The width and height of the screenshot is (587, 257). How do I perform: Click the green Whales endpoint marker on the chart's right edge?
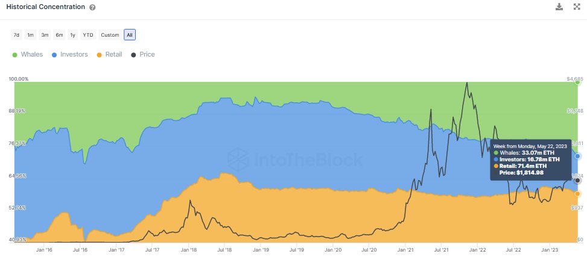pos(577,82)
